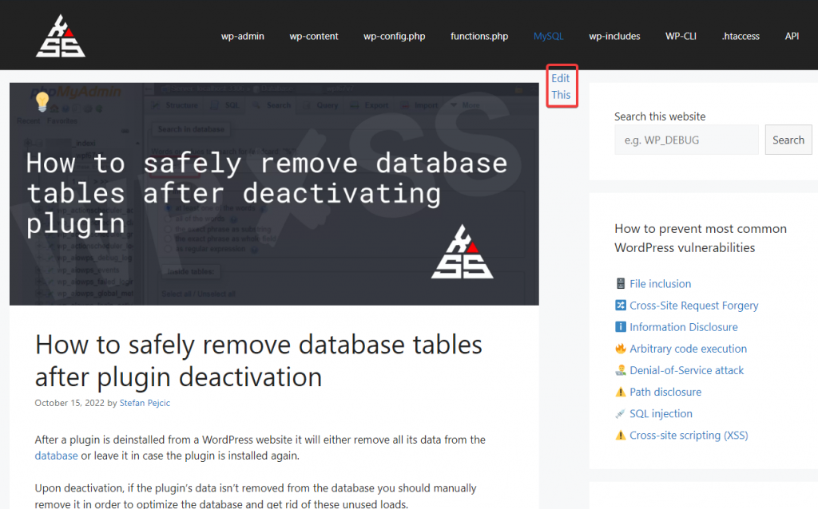Click the warning icon beside Path disclosure
The image size is (818, 509).
620,392
